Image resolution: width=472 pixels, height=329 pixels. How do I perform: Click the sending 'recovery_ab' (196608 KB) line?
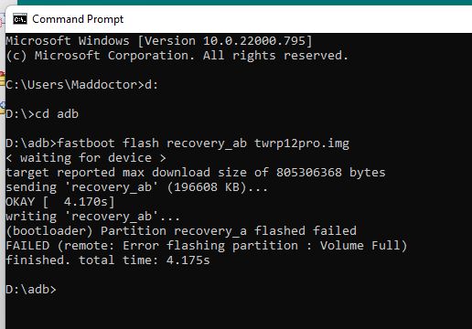136,187
